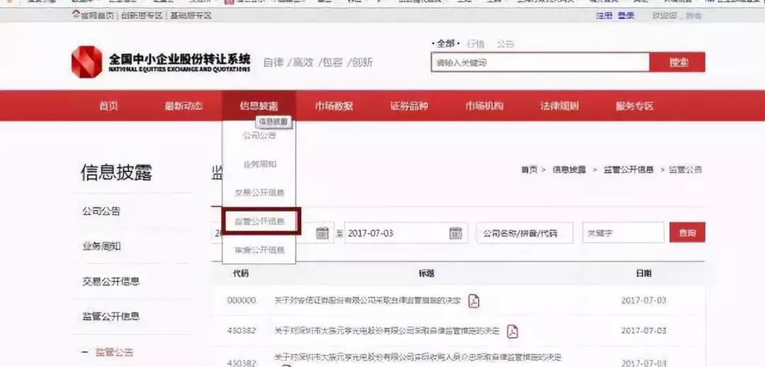The width and height of the screenshot is (765, 367).
Task: Open announcement 关于对安信证券股份有限公司采取自律监管措施的决定
Action: pyautogui.click(x=368, y=301)
